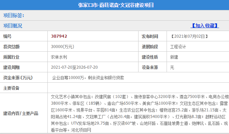The width and height of the screenshot is (229, 134).
Task: Click the 建设性质 label
Action: coord(150,57)
